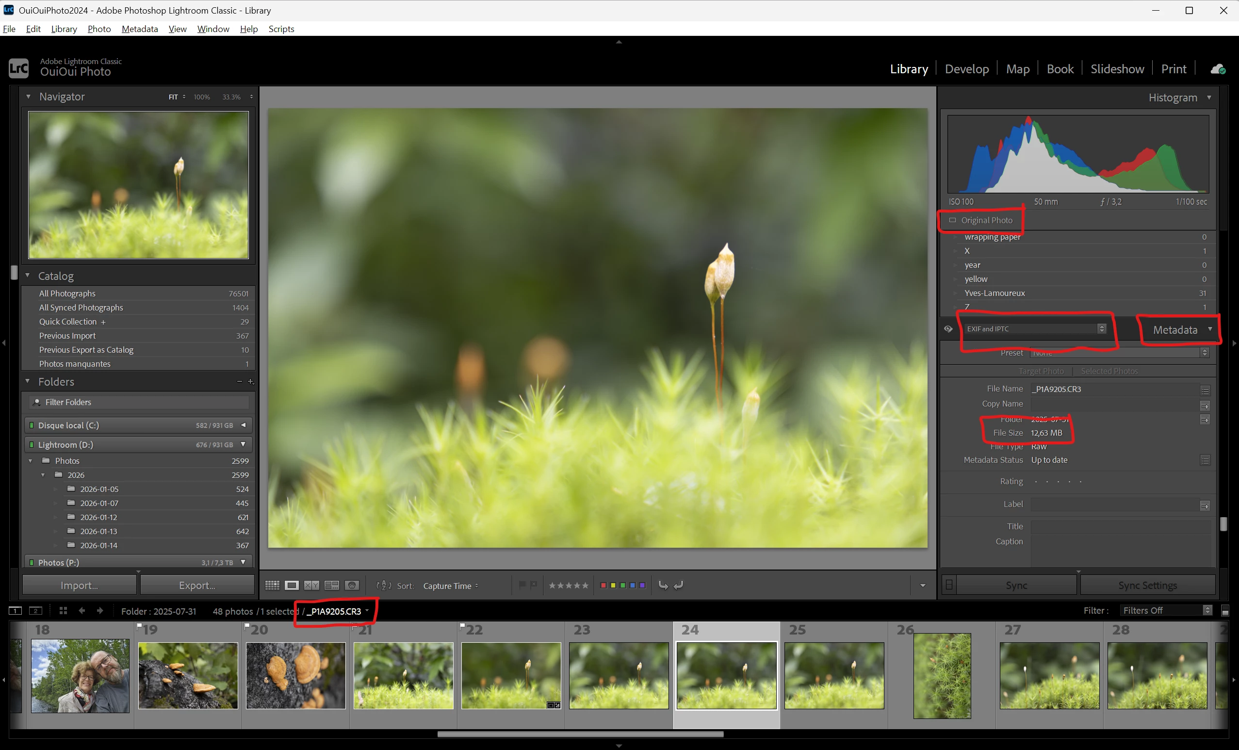The width and height of the screenshot is (1239, 750).
Task: Collapse the Catalog panel triangle
Action: coord(28,276)
